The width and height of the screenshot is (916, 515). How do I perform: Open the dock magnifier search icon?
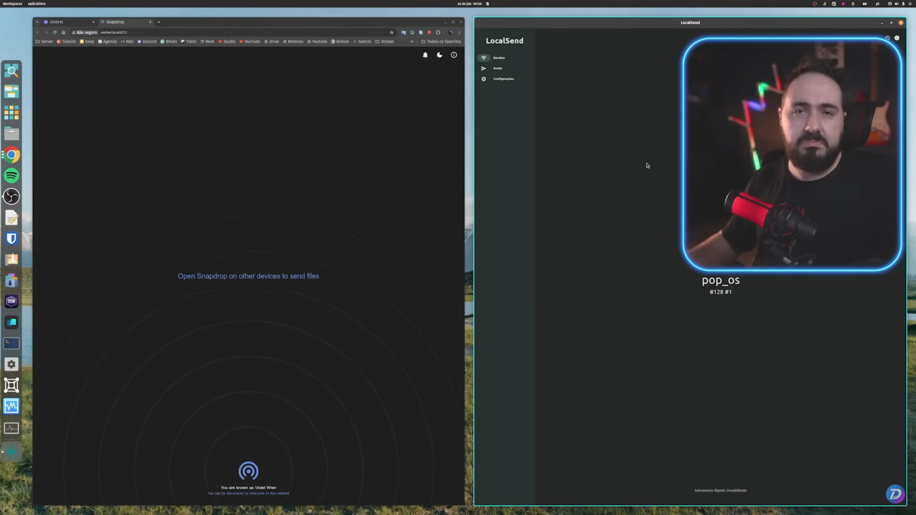[x=11, y=71]
